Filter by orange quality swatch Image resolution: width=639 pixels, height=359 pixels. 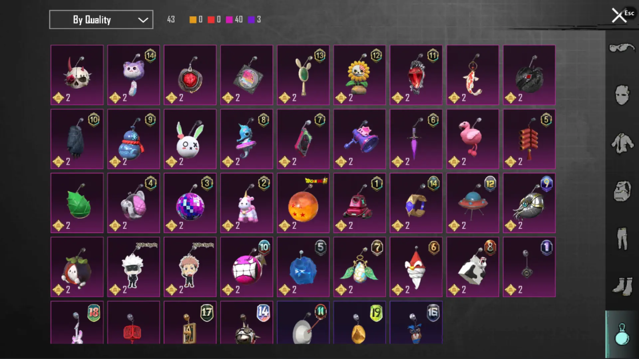tap(193, 20)
